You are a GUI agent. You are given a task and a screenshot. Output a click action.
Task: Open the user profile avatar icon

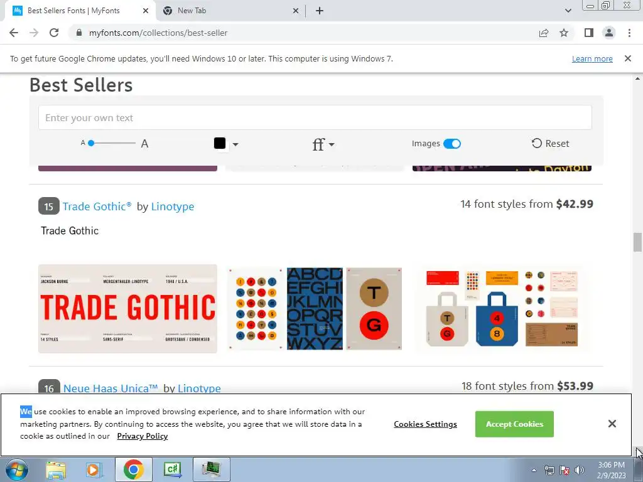[609, 33]
